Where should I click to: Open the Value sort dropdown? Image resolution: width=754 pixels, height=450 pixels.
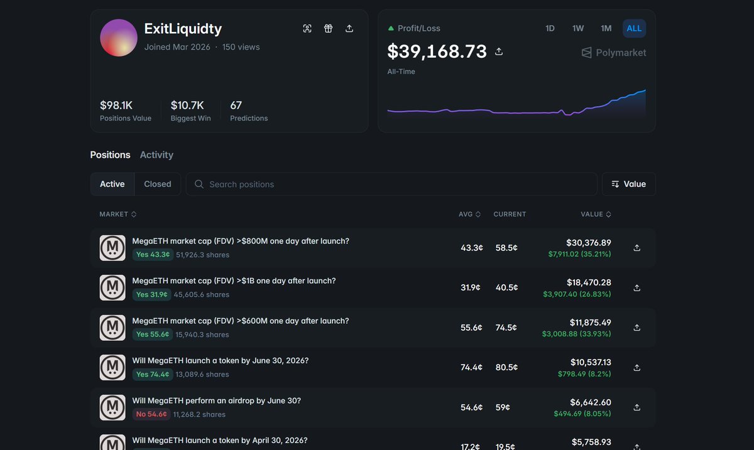(x=628, y=184)
